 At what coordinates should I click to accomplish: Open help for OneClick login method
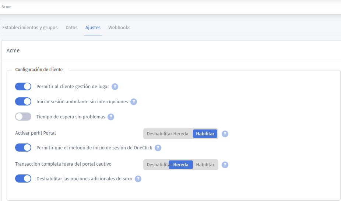click(158, 148)
